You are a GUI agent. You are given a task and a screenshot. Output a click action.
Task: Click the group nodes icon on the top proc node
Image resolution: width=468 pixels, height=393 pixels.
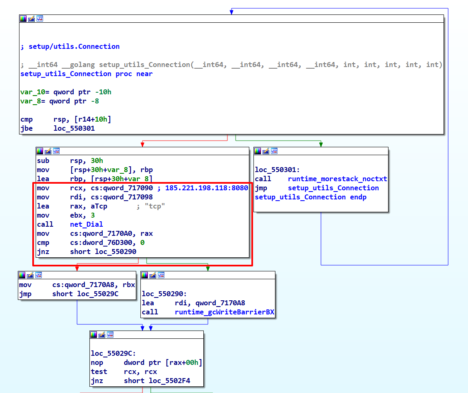click(40, 19)
